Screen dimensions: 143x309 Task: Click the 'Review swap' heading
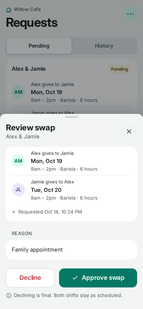pyautogui.click(x=30, y=128)
